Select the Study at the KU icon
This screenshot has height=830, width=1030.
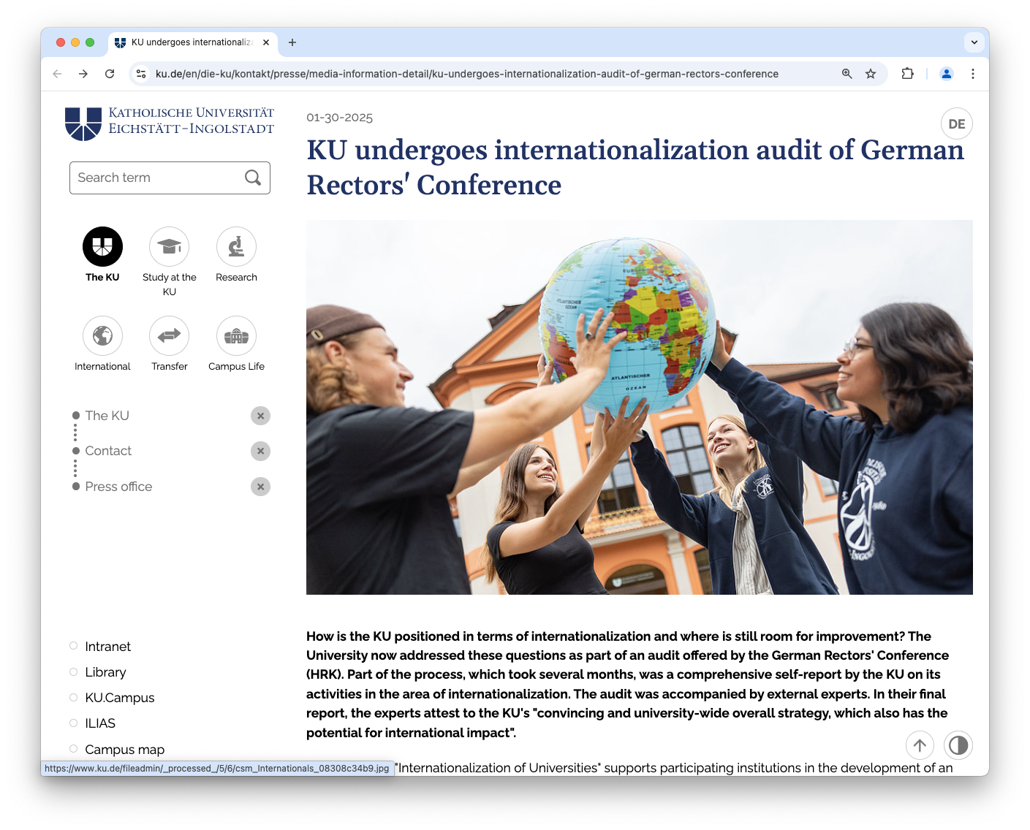pyautogui.click(x=169, y=247)
